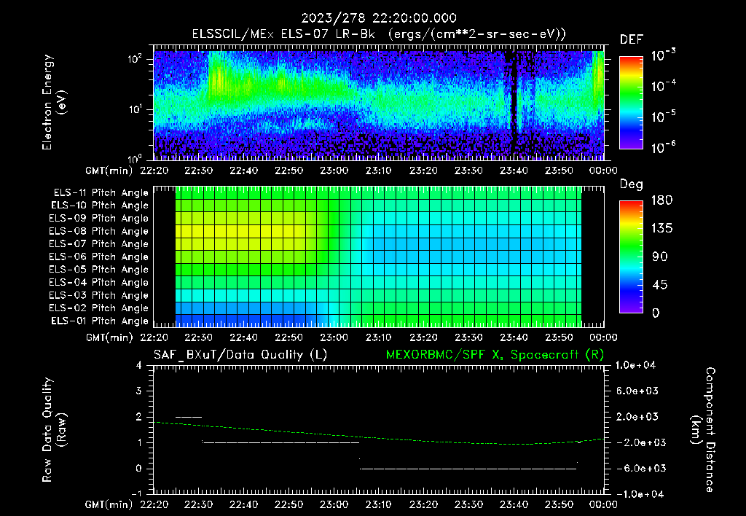
Task: Select the ELS-05 Pitch Angle row label
Action: click(x=98, y=270)
